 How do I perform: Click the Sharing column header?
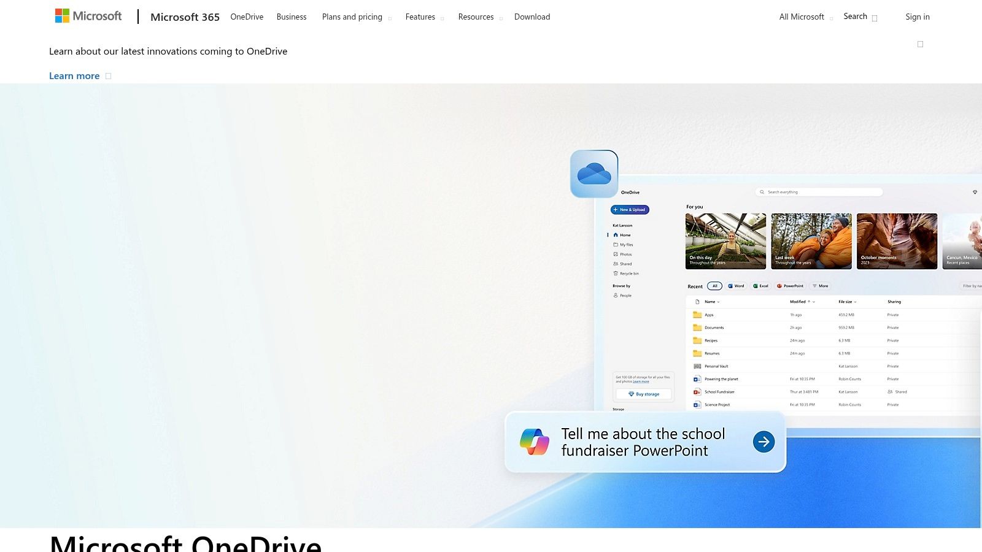894,302
